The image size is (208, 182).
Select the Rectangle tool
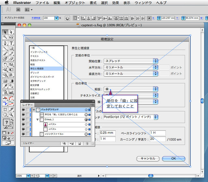pos(11,48)
